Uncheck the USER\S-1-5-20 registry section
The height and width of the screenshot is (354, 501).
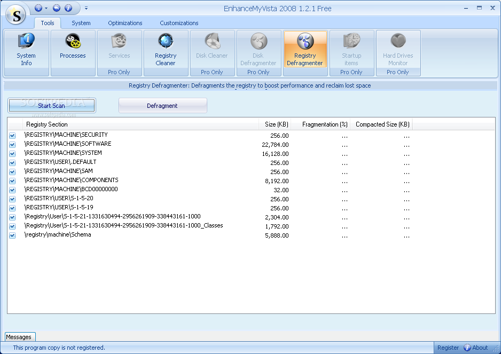click(12, 199)
